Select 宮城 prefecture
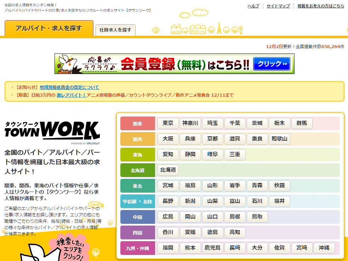348x261 pixels. click(168, 186)
